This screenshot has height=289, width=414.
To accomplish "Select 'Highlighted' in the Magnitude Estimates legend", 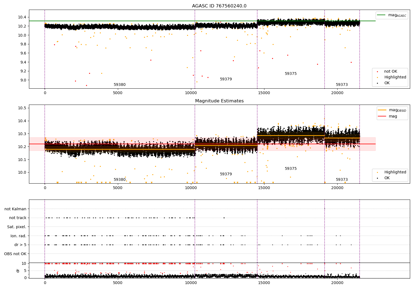I will 395,172.
